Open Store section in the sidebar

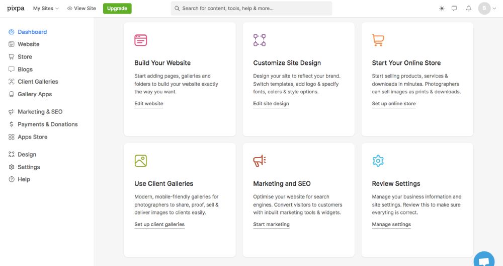pos(25,57)
